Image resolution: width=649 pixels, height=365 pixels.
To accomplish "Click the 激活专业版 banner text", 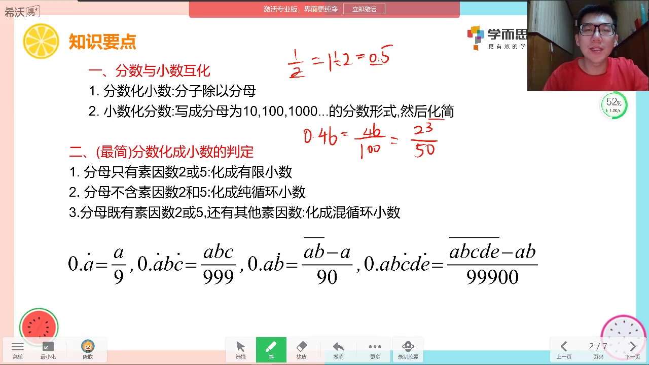I will (x=301, y=9).
